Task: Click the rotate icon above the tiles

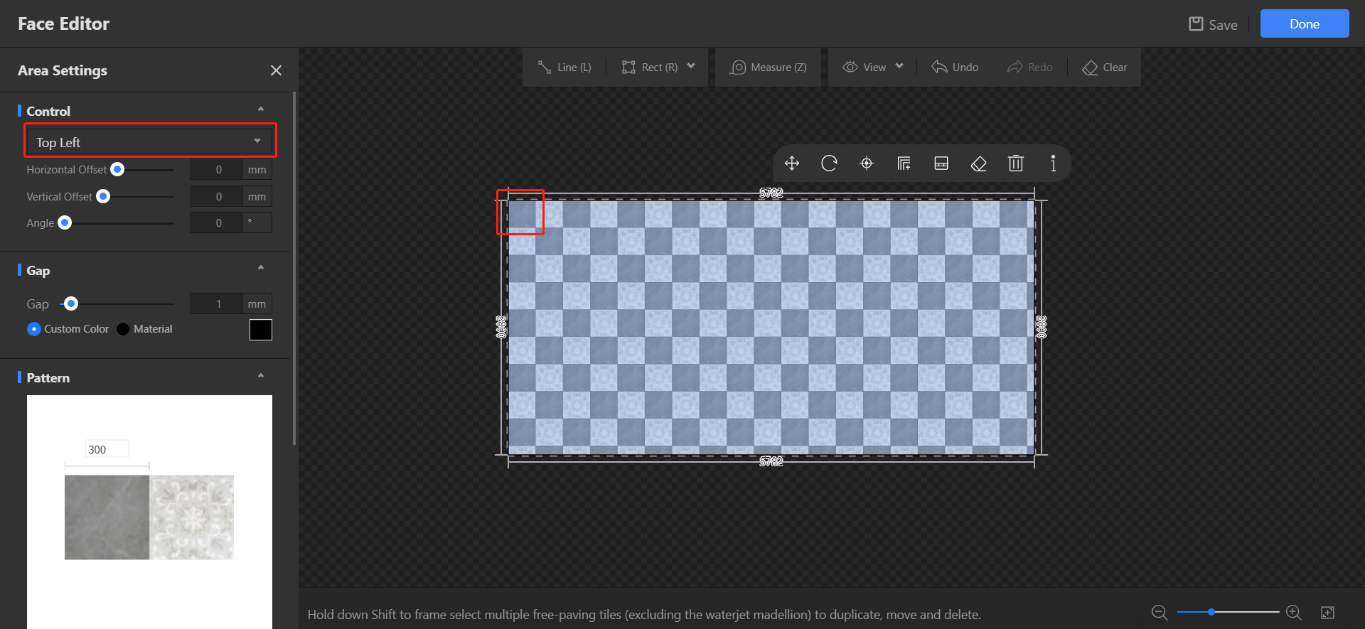Action: [829, 163]
